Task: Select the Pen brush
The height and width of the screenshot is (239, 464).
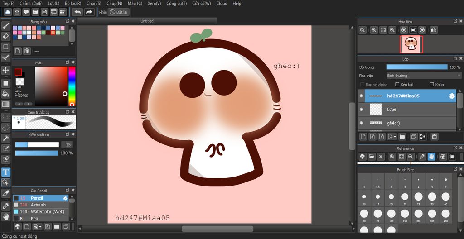Action: click(41, 219)
